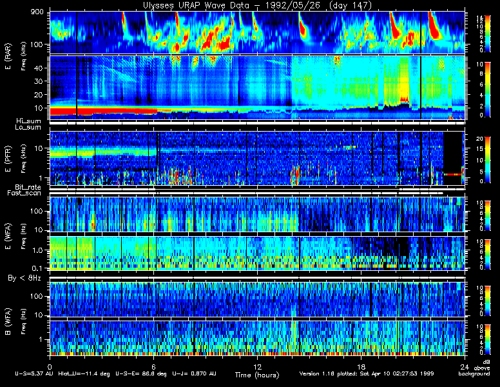
Task: Click the second color bar scaled 0–10 beside the 10–40 kHz panel
Action: coord(488,90)
